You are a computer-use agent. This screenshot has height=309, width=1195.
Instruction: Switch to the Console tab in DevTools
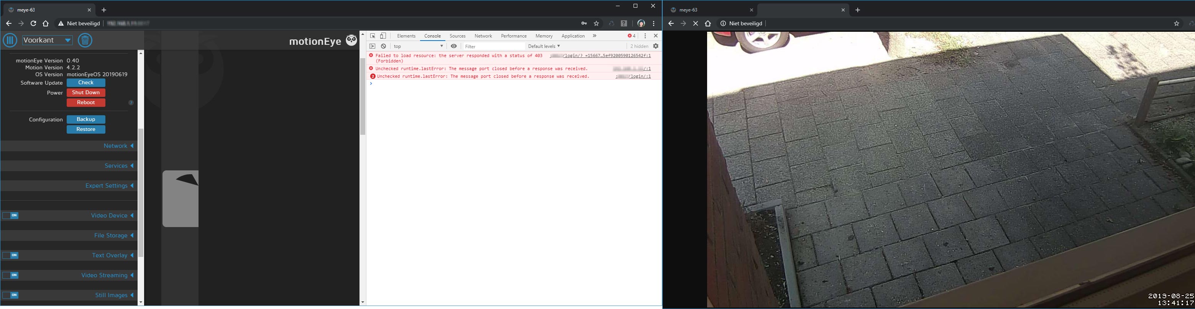pos(432,36)
